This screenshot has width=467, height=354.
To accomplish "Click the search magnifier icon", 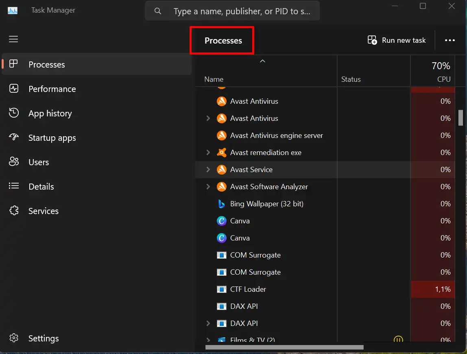I will (157, 11).
